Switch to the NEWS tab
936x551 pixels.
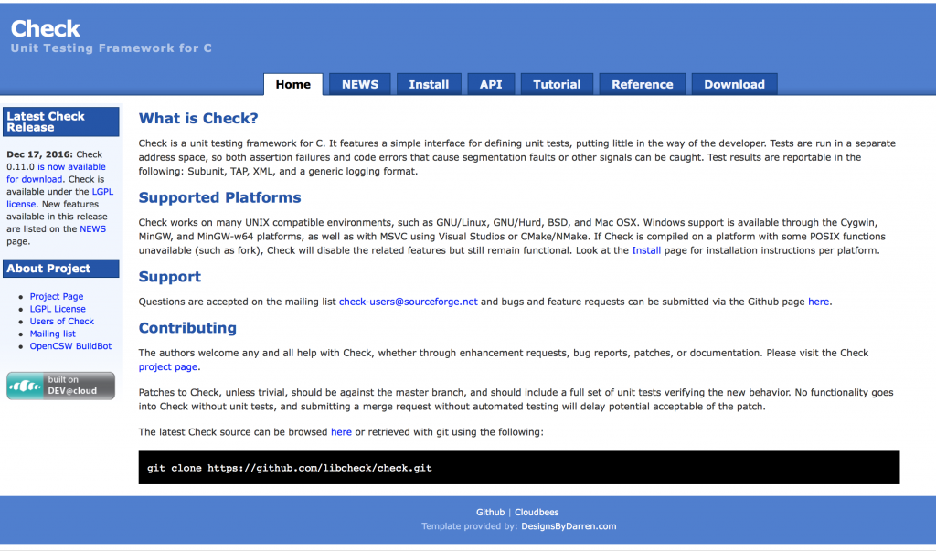pos(359,84)
